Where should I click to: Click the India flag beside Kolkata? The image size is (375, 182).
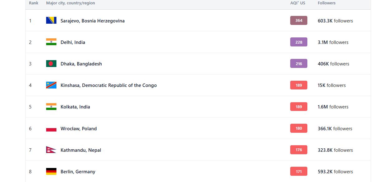coord(51,107)
